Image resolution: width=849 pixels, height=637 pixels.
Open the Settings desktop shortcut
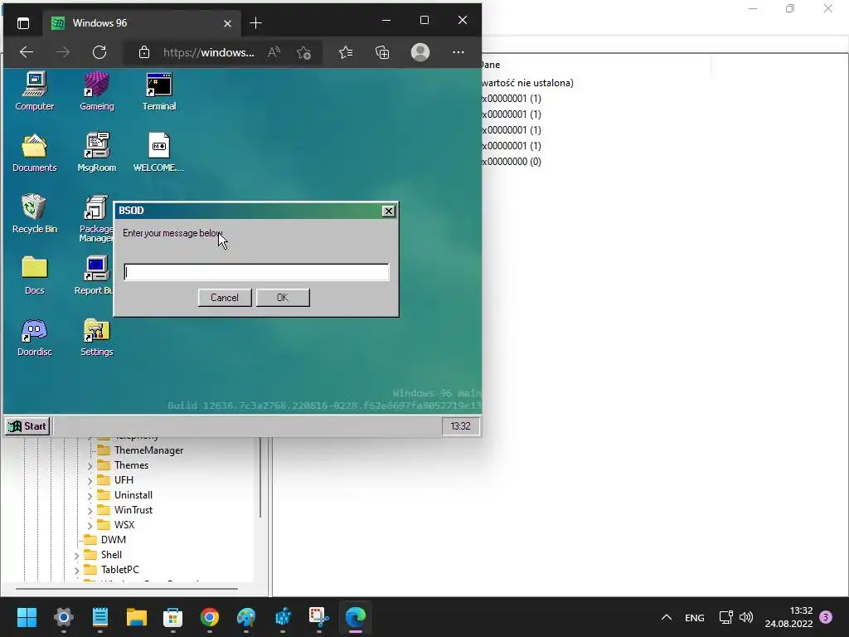click(97, 337)
